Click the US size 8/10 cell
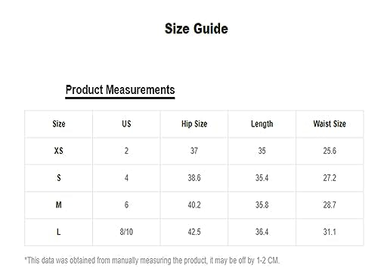Viewport: 378px width, 278px height. click(x=126, y=232)
